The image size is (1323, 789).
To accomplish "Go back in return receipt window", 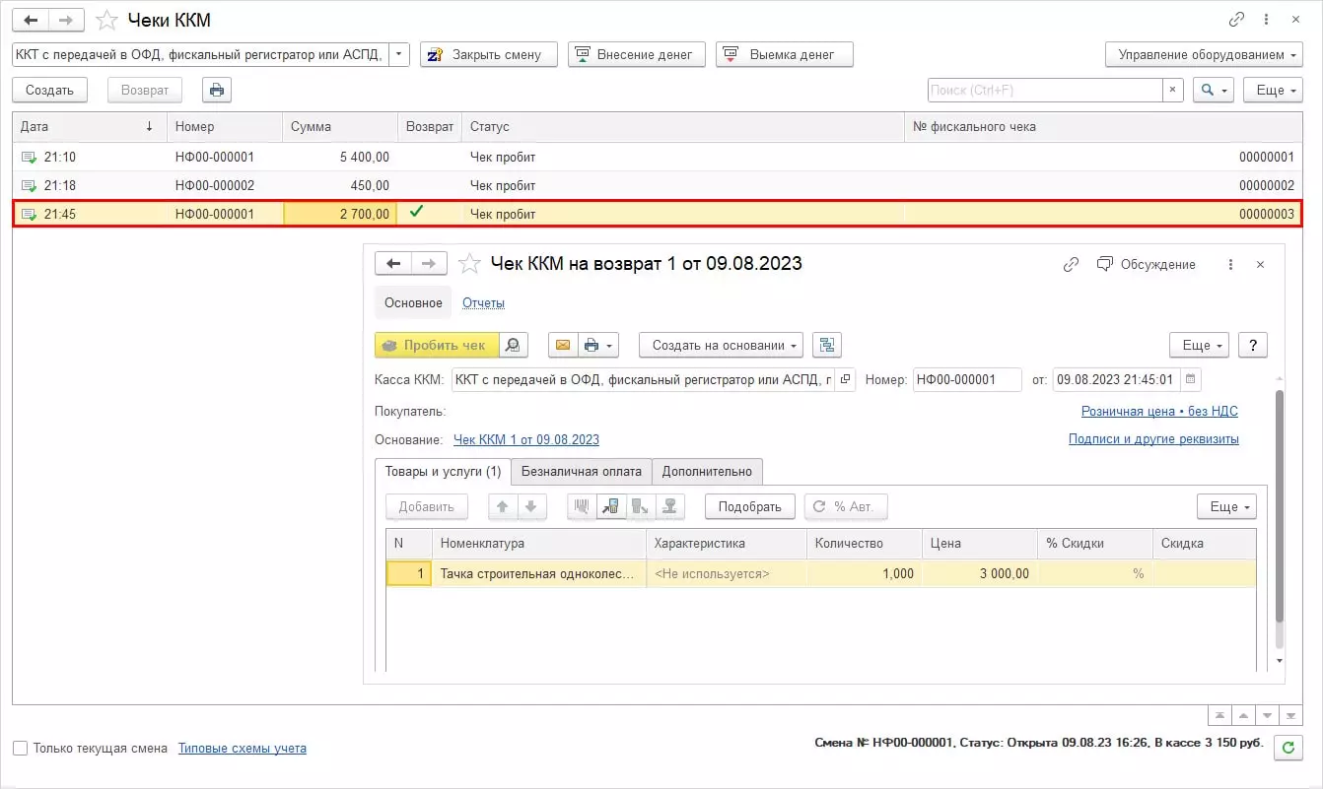I will click(x=393, y=264).
